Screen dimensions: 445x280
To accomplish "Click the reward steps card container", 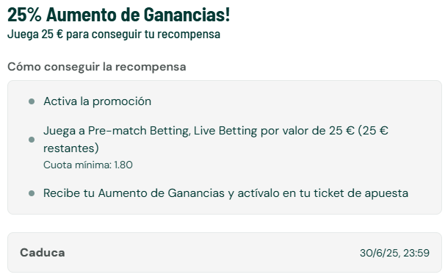I will point(225,147).
